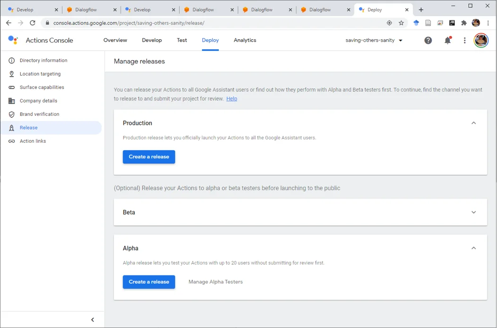497x328 pixels.
Task: Open the Extensions puzzle piece icon
Action: click(x=464, y=23)
